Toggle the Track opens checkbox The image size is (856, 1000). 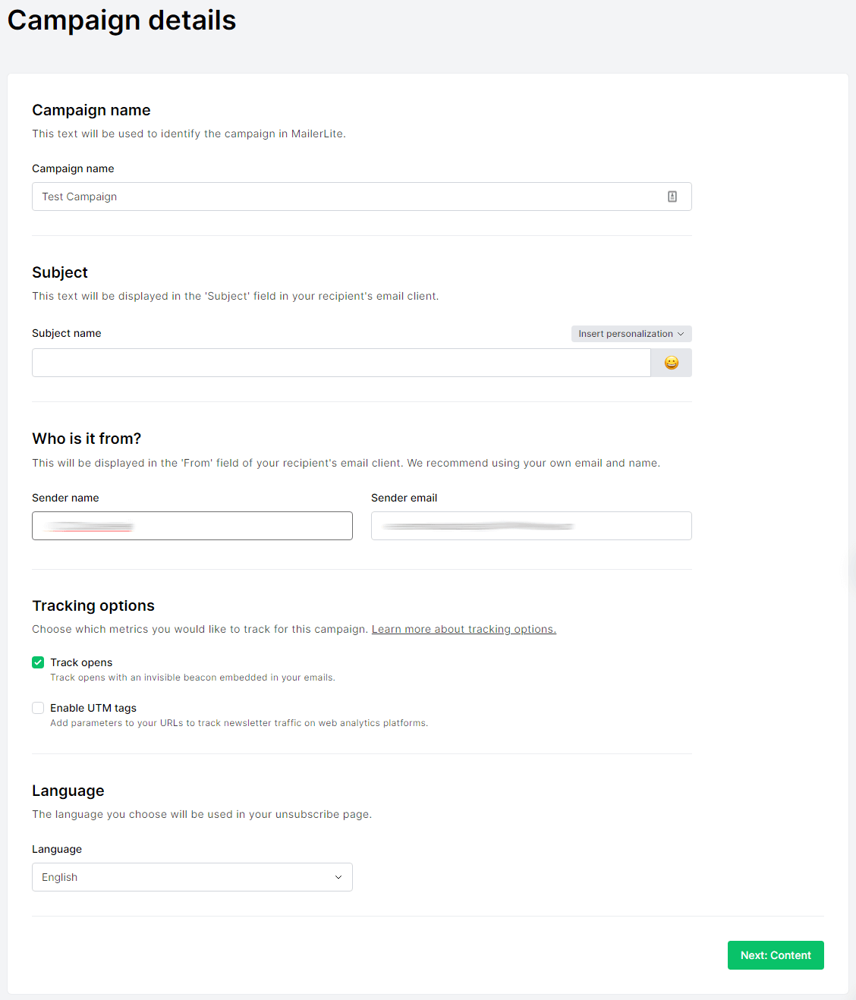pos(38,662)
